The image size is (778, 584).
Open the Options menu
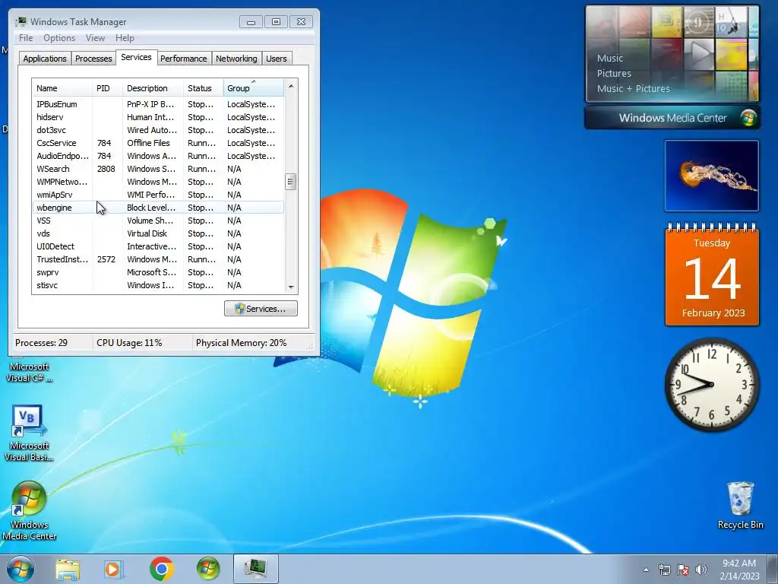[59, 38]
